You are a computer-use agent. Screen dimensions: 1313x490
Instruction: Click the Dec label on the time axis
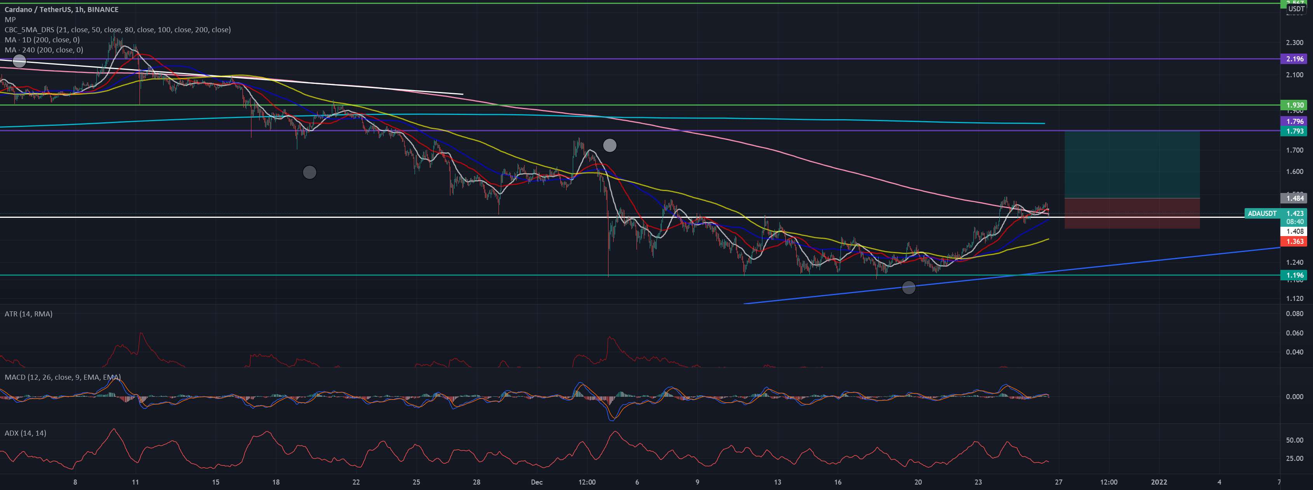[x=536, y=482]
